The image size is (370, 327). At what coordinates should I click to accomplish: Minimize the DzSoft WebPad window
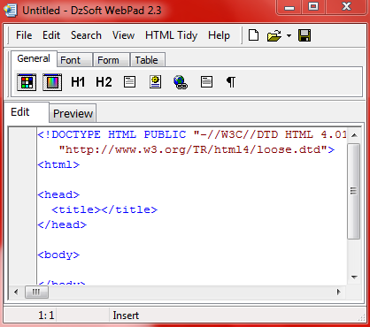[x=289, y=7]
